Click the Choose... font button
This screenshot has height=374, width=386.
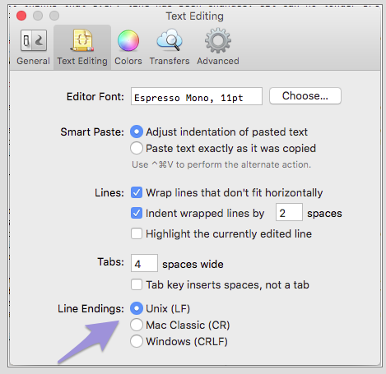pyautogui.click(x=305, y=96)
